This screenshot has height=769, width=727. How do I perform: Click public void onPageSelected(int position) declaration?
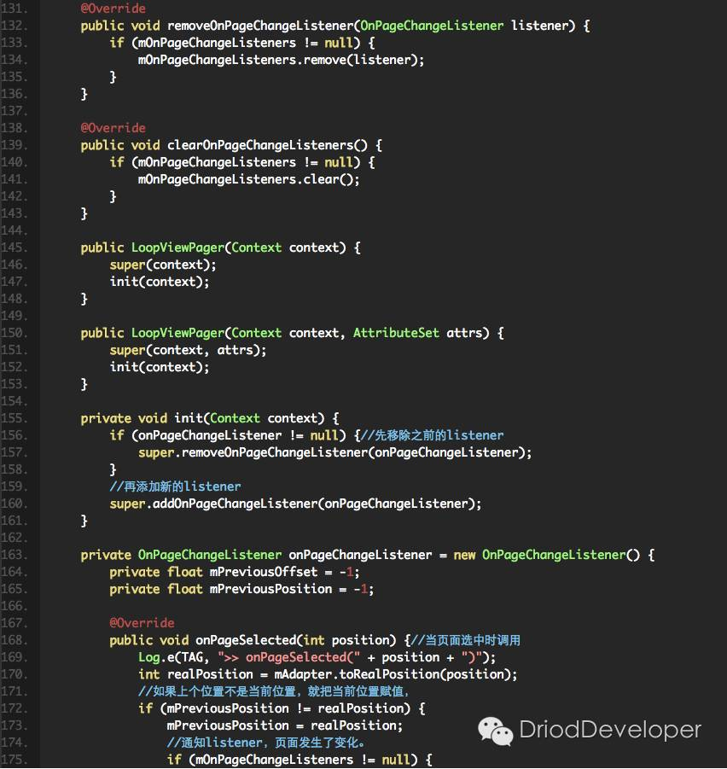(259, 640)
